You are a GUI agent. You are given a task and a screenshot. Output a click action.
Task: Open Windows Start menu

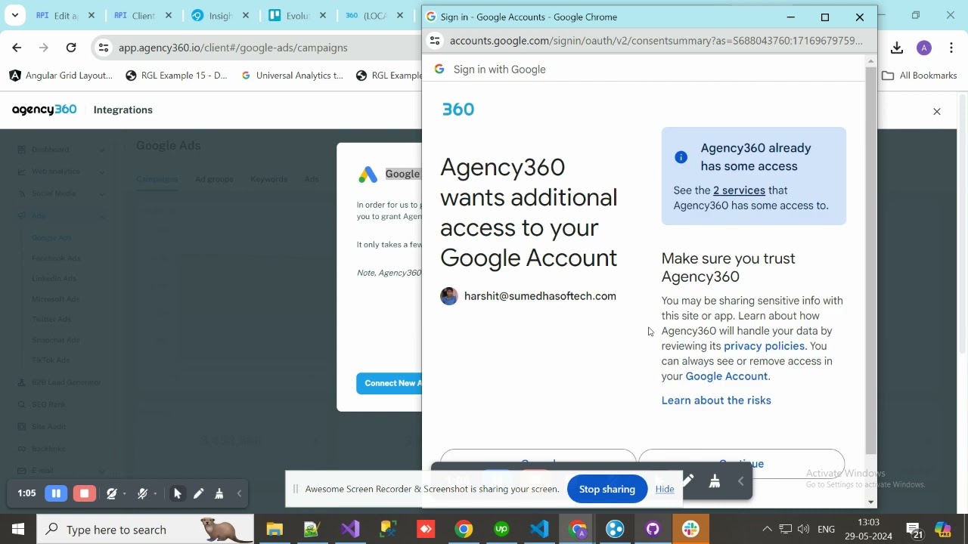tap(18, 530)
